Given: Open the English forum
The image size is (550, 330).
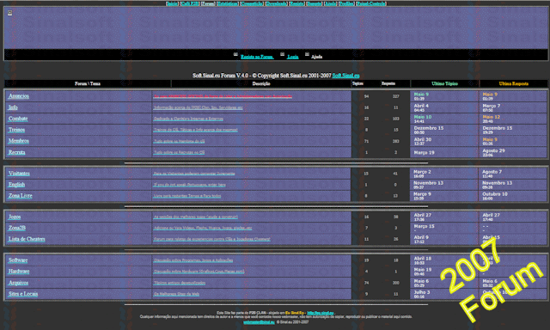Looking at the screenshot, I should (16, 185).
